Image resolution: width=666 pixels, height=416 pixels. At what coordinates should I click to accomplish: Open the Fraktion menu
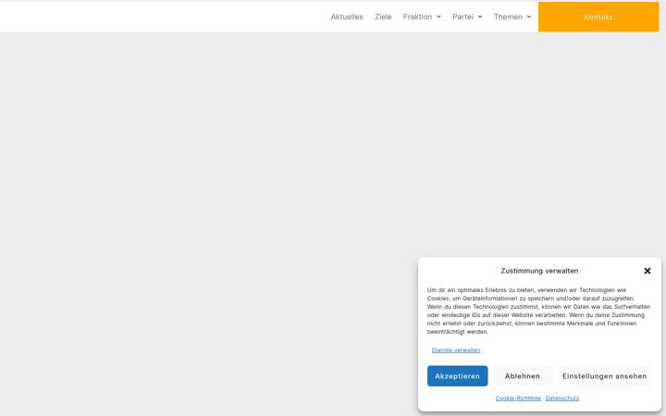(417, 17)
